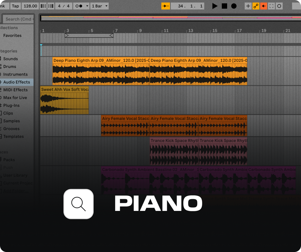Click the Tap tempo button

(15, 6)
